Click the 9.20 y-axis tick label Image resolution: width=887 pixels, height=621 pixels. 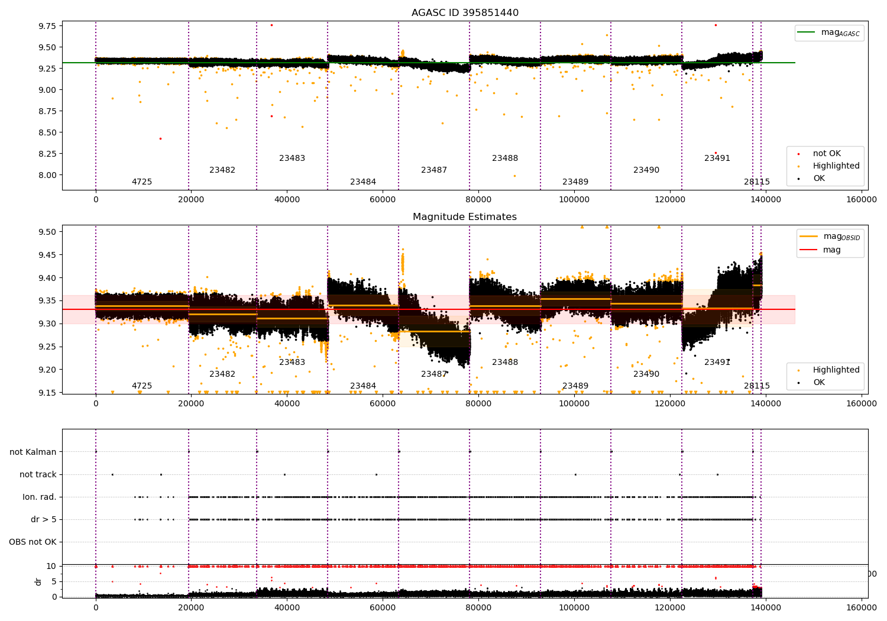coord(47,370)
